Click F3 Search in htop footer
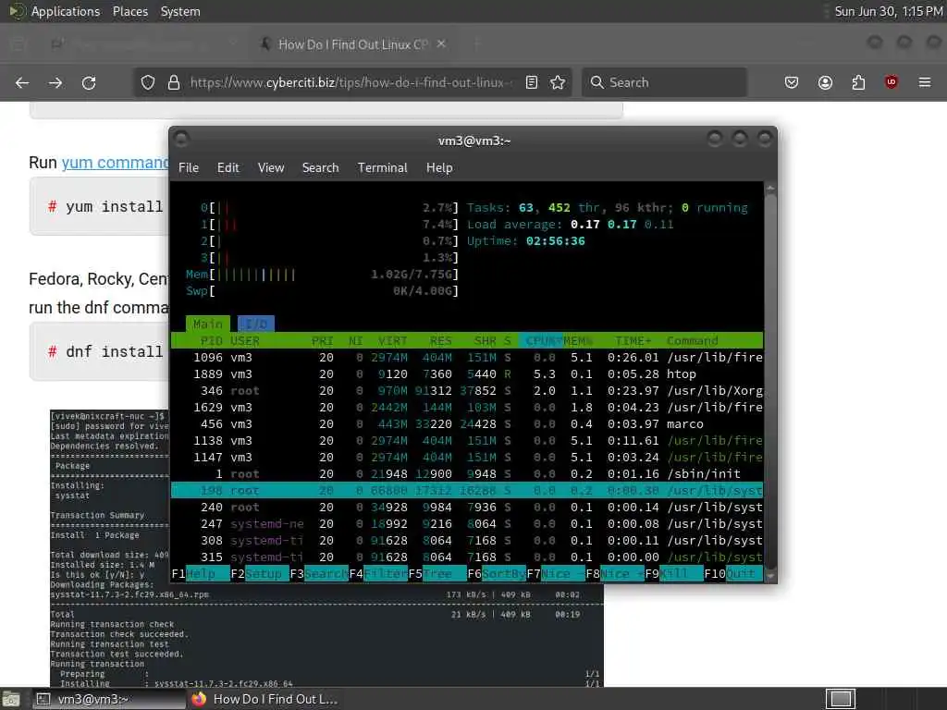This screenshot has width=947, height=710. (x=319, y=573)
